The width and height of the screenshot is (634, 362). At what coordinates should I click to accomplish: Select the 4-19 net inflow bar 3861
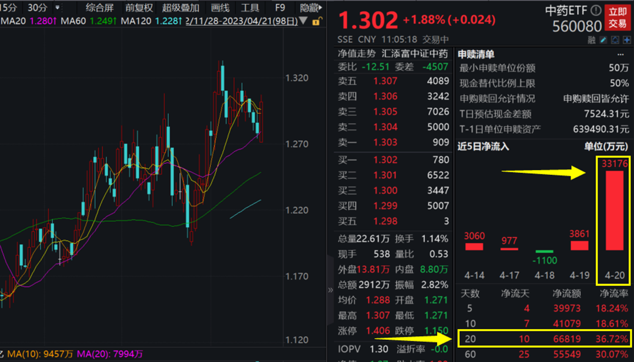tap(579, 246)
